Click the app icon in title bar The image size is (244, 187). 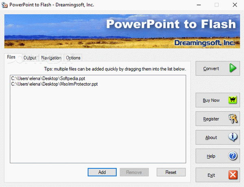pyautogui.click(x=4, y=5)
